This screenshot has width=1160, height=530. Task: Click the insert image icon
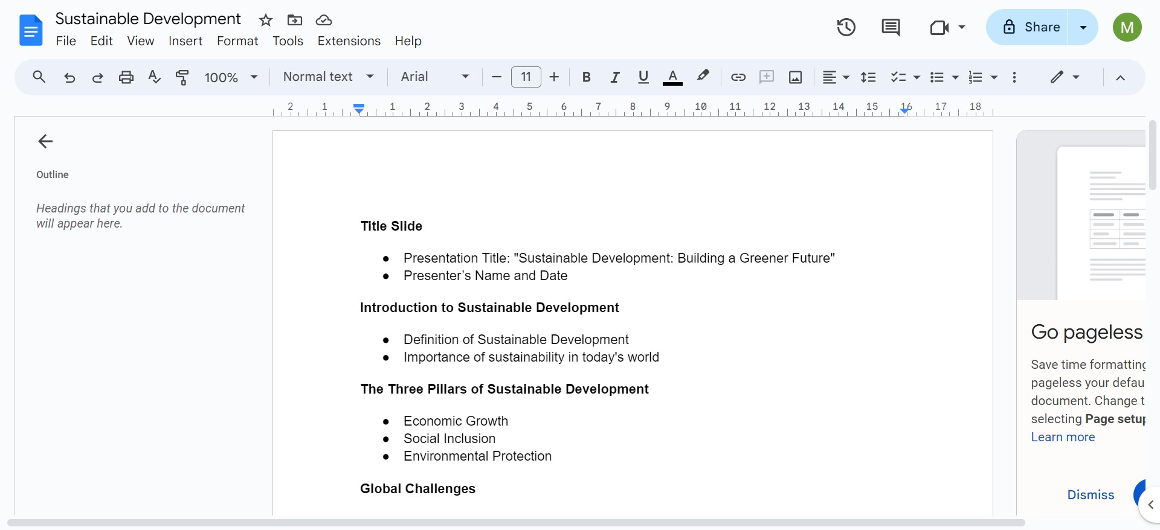(x=795, y=77)
